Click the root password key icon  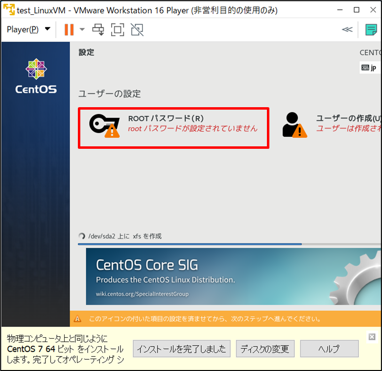pos(104,126)
